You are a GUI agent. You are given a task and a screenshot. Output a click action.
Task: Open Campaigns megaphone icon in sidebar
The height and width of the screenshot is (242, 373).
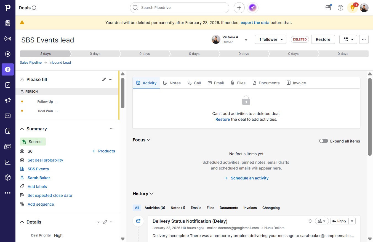point(8,100)
